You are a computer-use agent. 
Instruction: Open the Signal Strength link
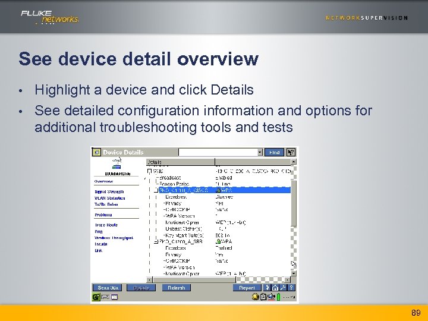coord(109,191)
